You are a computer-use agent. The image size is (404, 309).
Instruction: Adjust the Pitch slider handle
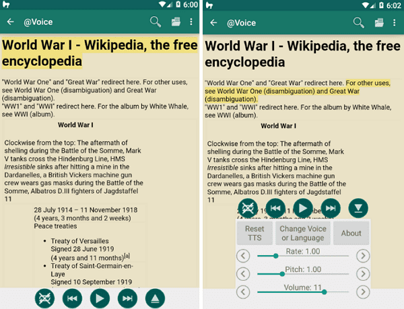282,274
